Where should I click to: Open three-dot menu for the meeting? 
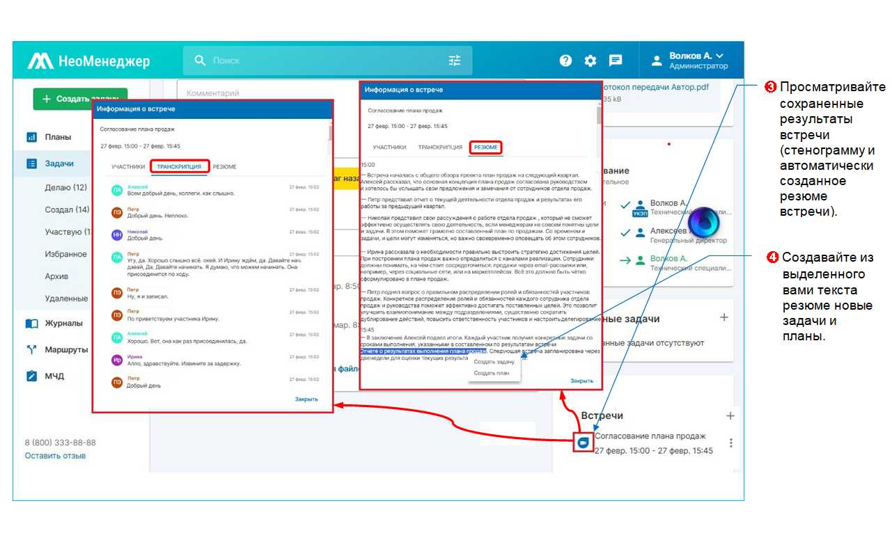[x=730, y=443]
